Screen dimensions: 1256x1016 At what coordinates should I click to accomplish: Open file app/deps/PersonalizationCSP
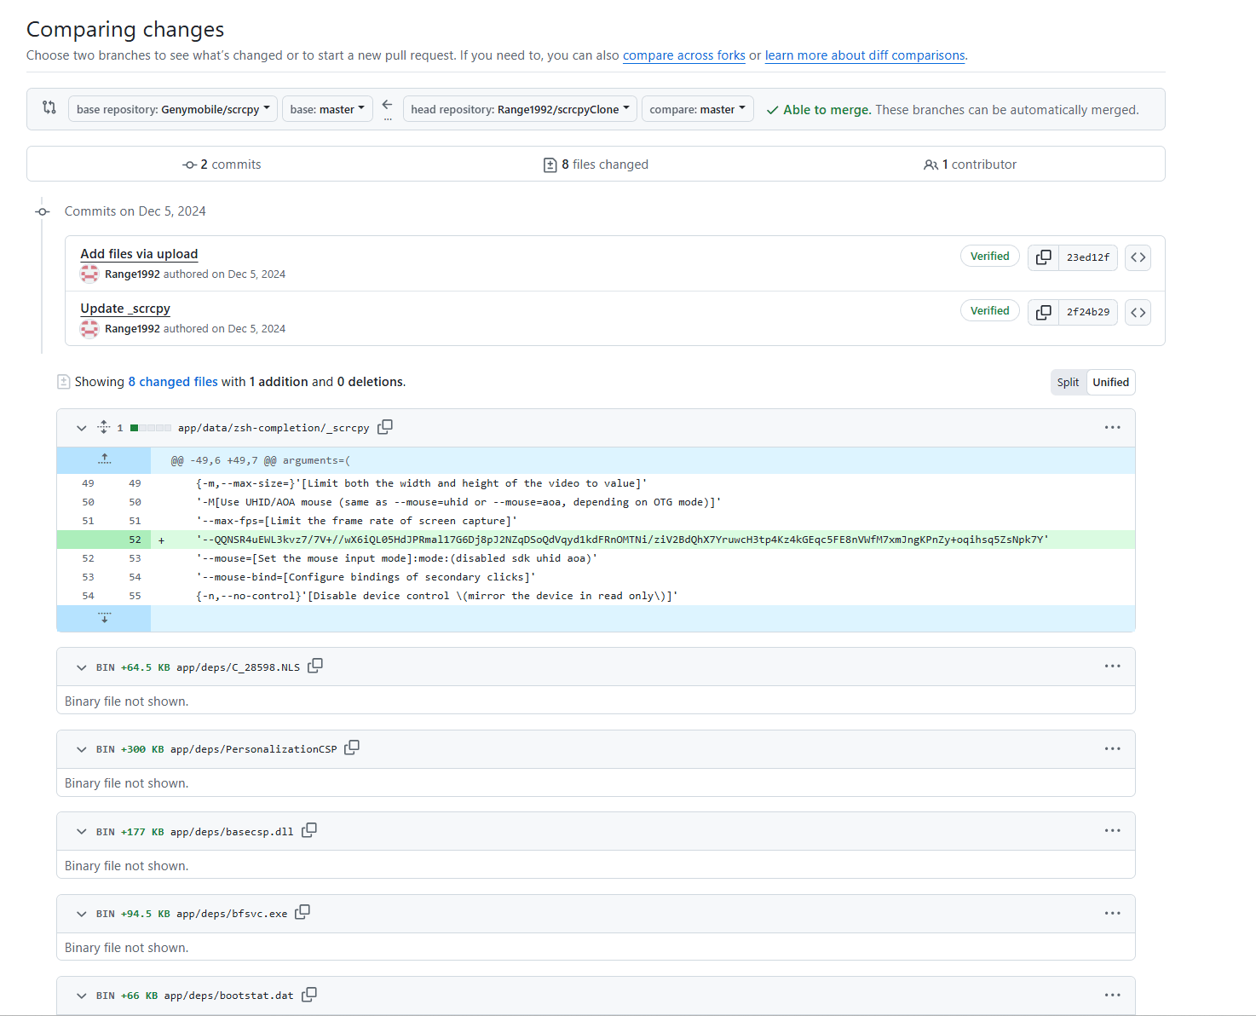pos(254,749)
